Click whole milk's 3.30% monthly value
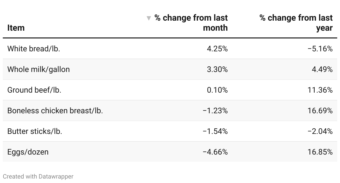Image resolution: width=340 pixels, height=183 pixels. [x=217, y=69]
